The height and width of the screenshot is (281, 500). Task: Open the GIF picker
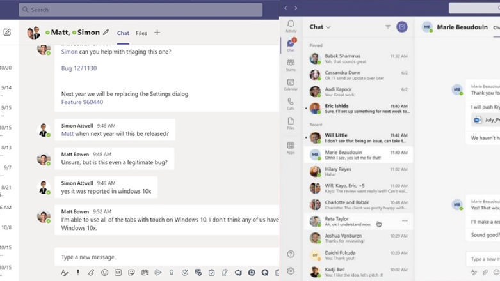coord(118,273)
